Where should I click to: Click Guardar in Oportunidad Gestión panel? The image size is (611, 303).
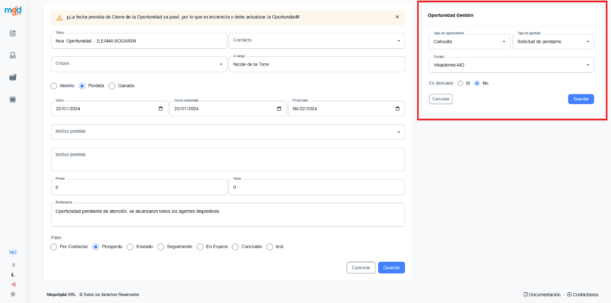tap(581, 99)
